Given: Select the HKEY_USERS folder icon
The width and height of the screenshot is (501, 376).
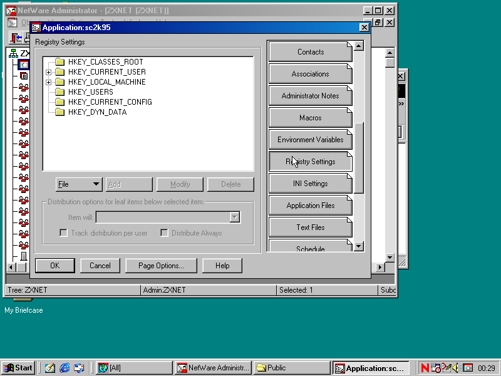Looking at the screenshot, I should click(59, 92).
